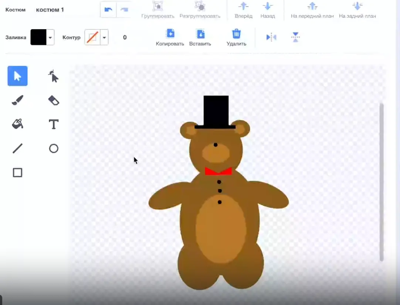Click the Redo arrow button
400x305 pixels.
click(x=124, y=10)
